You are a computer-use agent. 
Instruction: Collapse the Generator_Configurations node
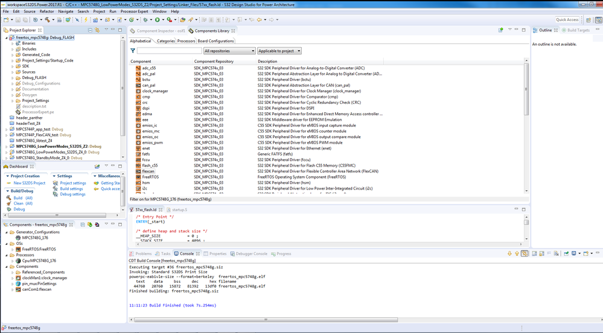point(7,232)
